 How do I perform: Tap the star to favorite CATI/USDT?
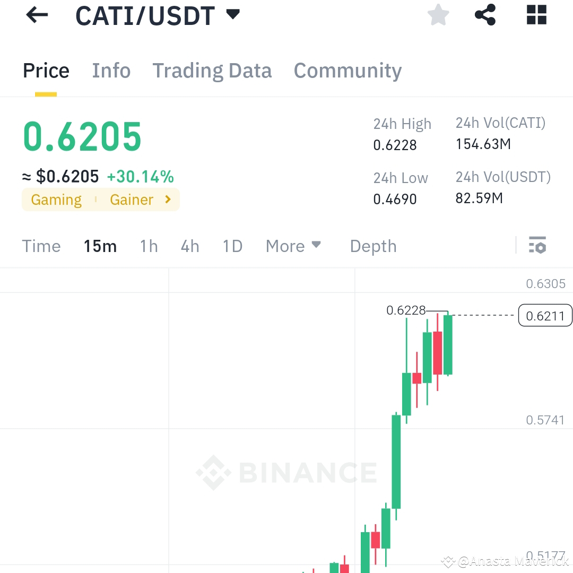(438, 15)
